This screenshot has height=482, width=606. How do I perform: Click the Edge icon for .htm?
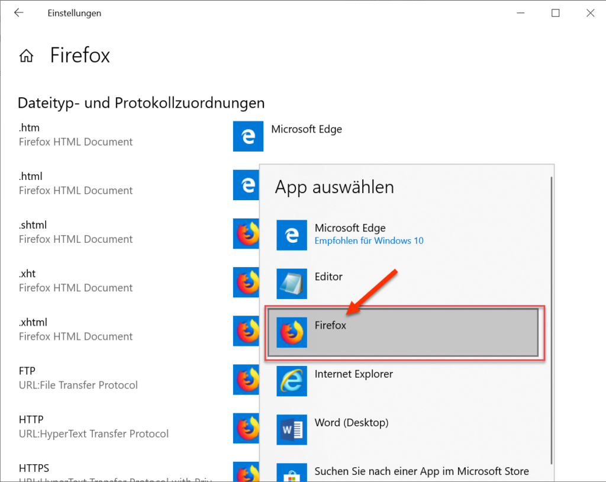coord(248,136)
